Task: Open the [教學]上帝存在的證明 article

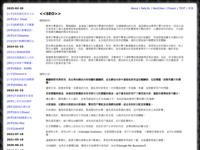Action: pyautogui.click(x=19, y=101)
